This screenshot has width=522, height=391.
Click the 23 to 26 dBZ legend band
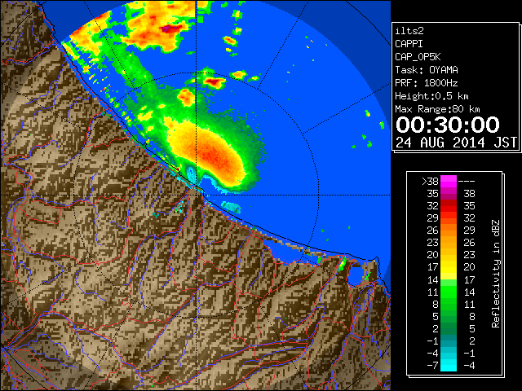(449, 243)
